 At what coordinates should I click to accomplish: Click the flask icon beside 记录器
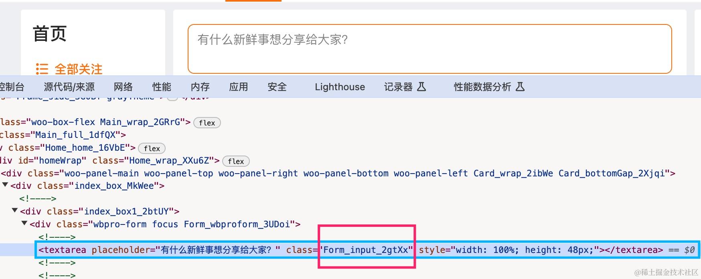pyautogui.click(x=421, y=87)
